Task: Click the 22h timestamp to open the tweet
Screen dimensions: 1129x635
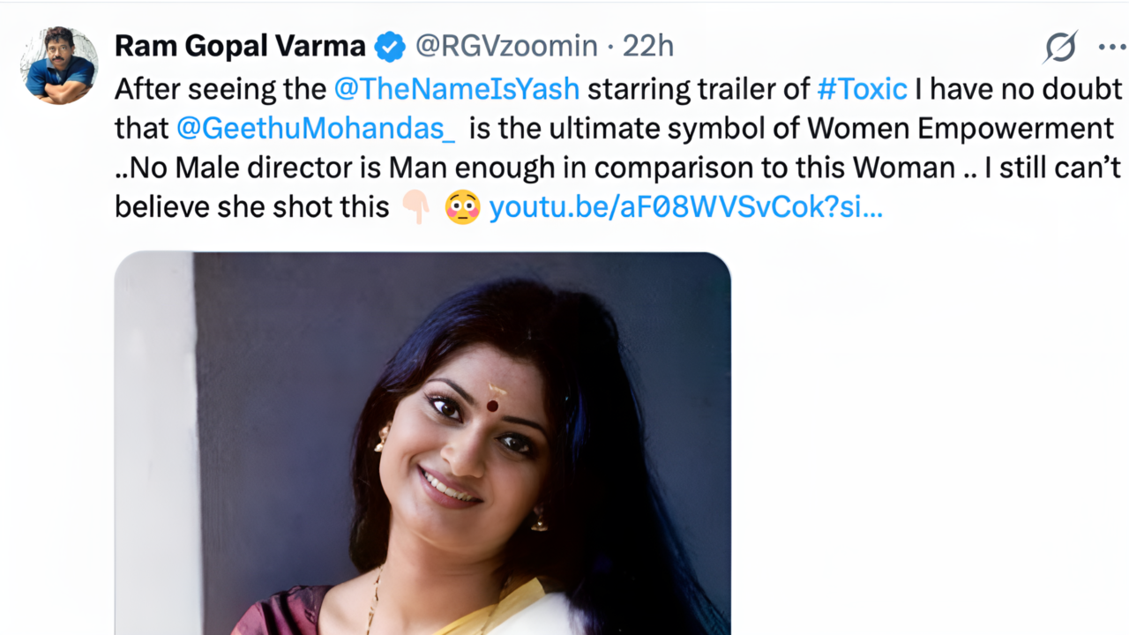Action: 650,45
